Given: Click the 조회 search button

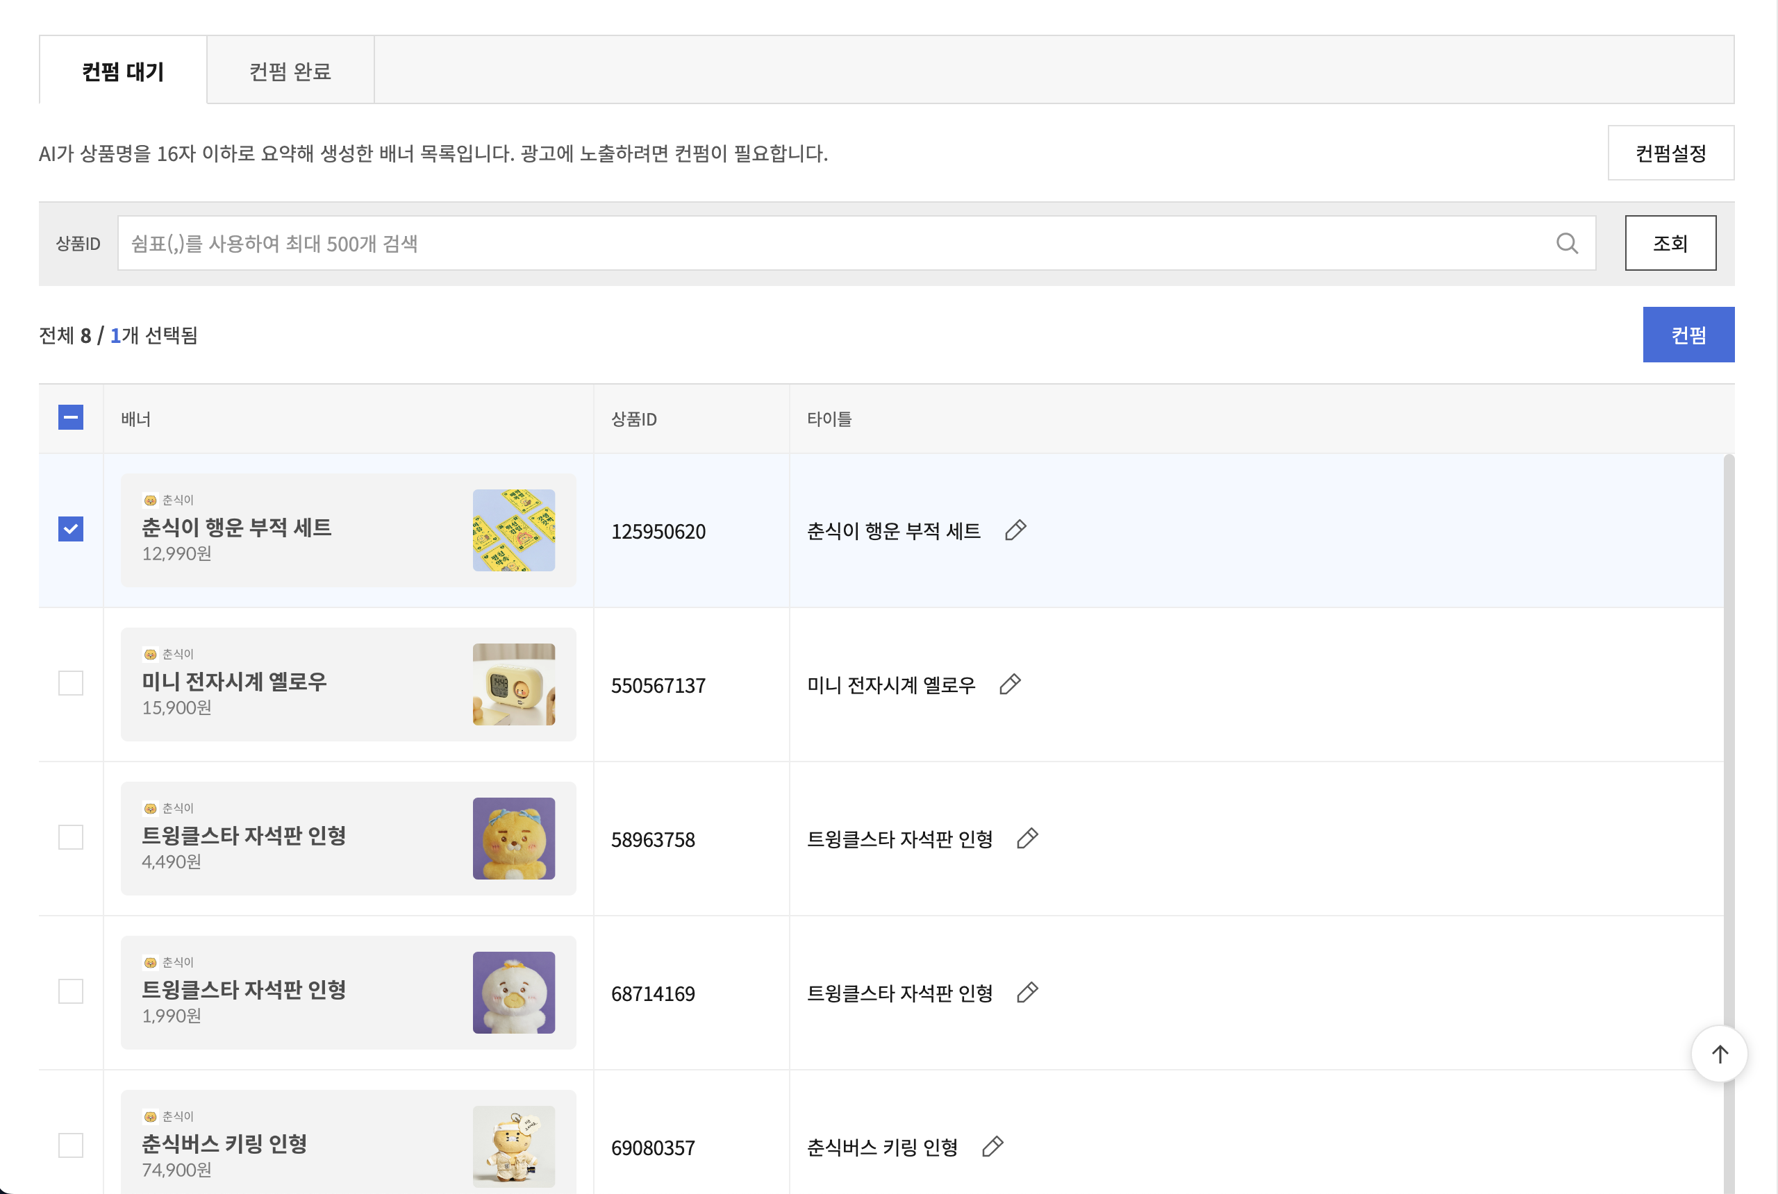Looking at the screenshot, I should coord(1670,243).
